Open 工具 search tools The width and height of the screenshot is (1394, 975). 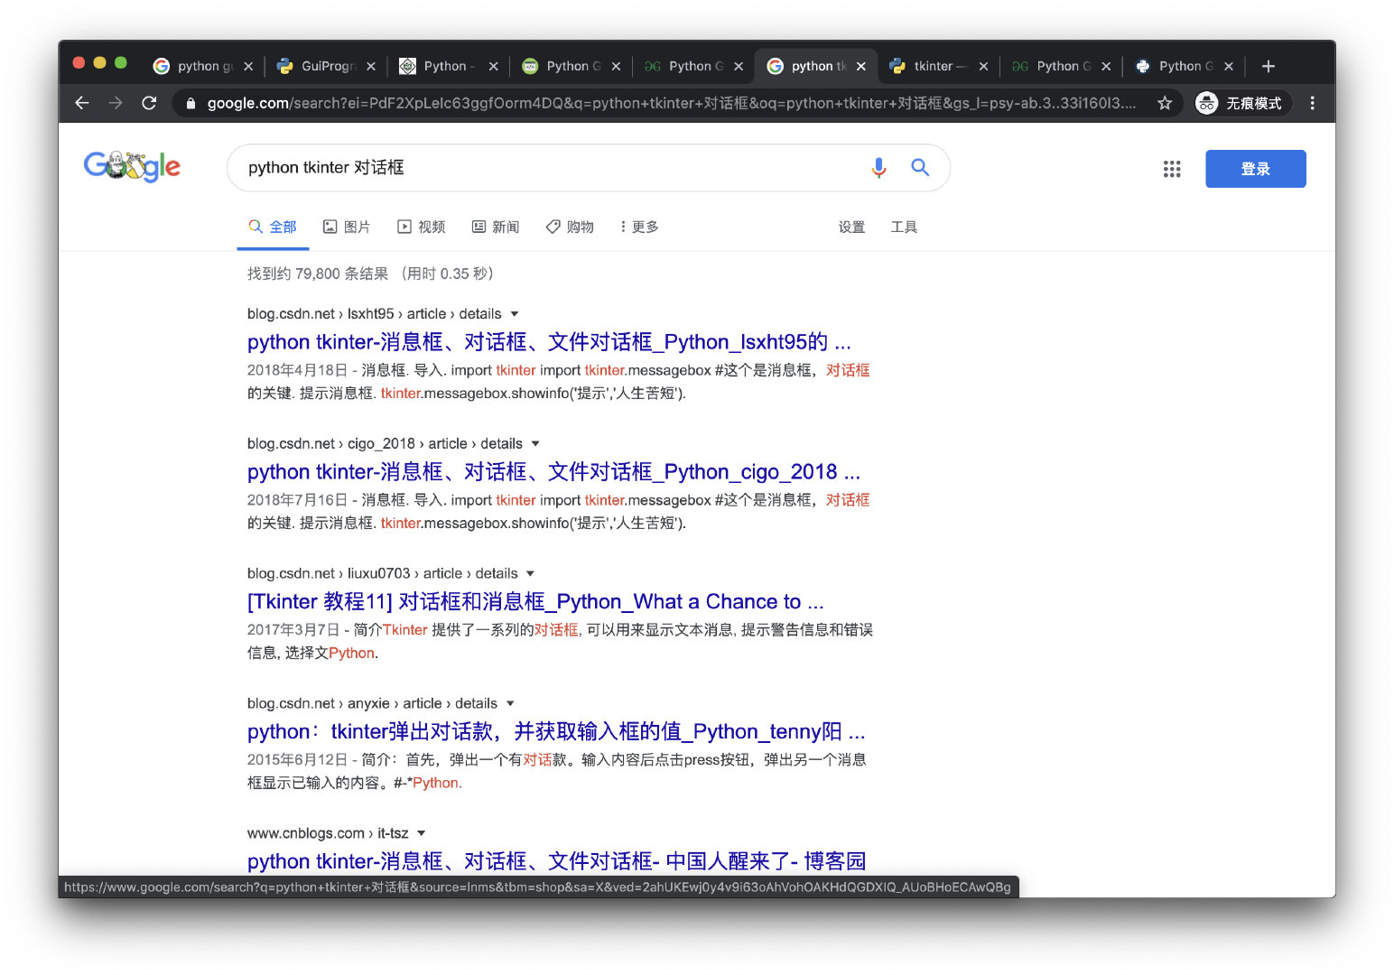[x=904, y=227]
